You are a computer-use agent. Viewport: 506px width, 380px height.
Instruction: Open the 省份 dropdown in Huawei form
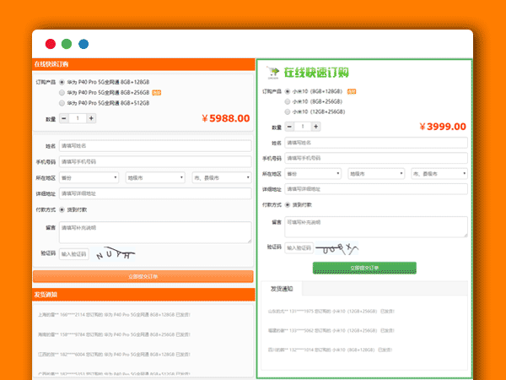(89, 177)
